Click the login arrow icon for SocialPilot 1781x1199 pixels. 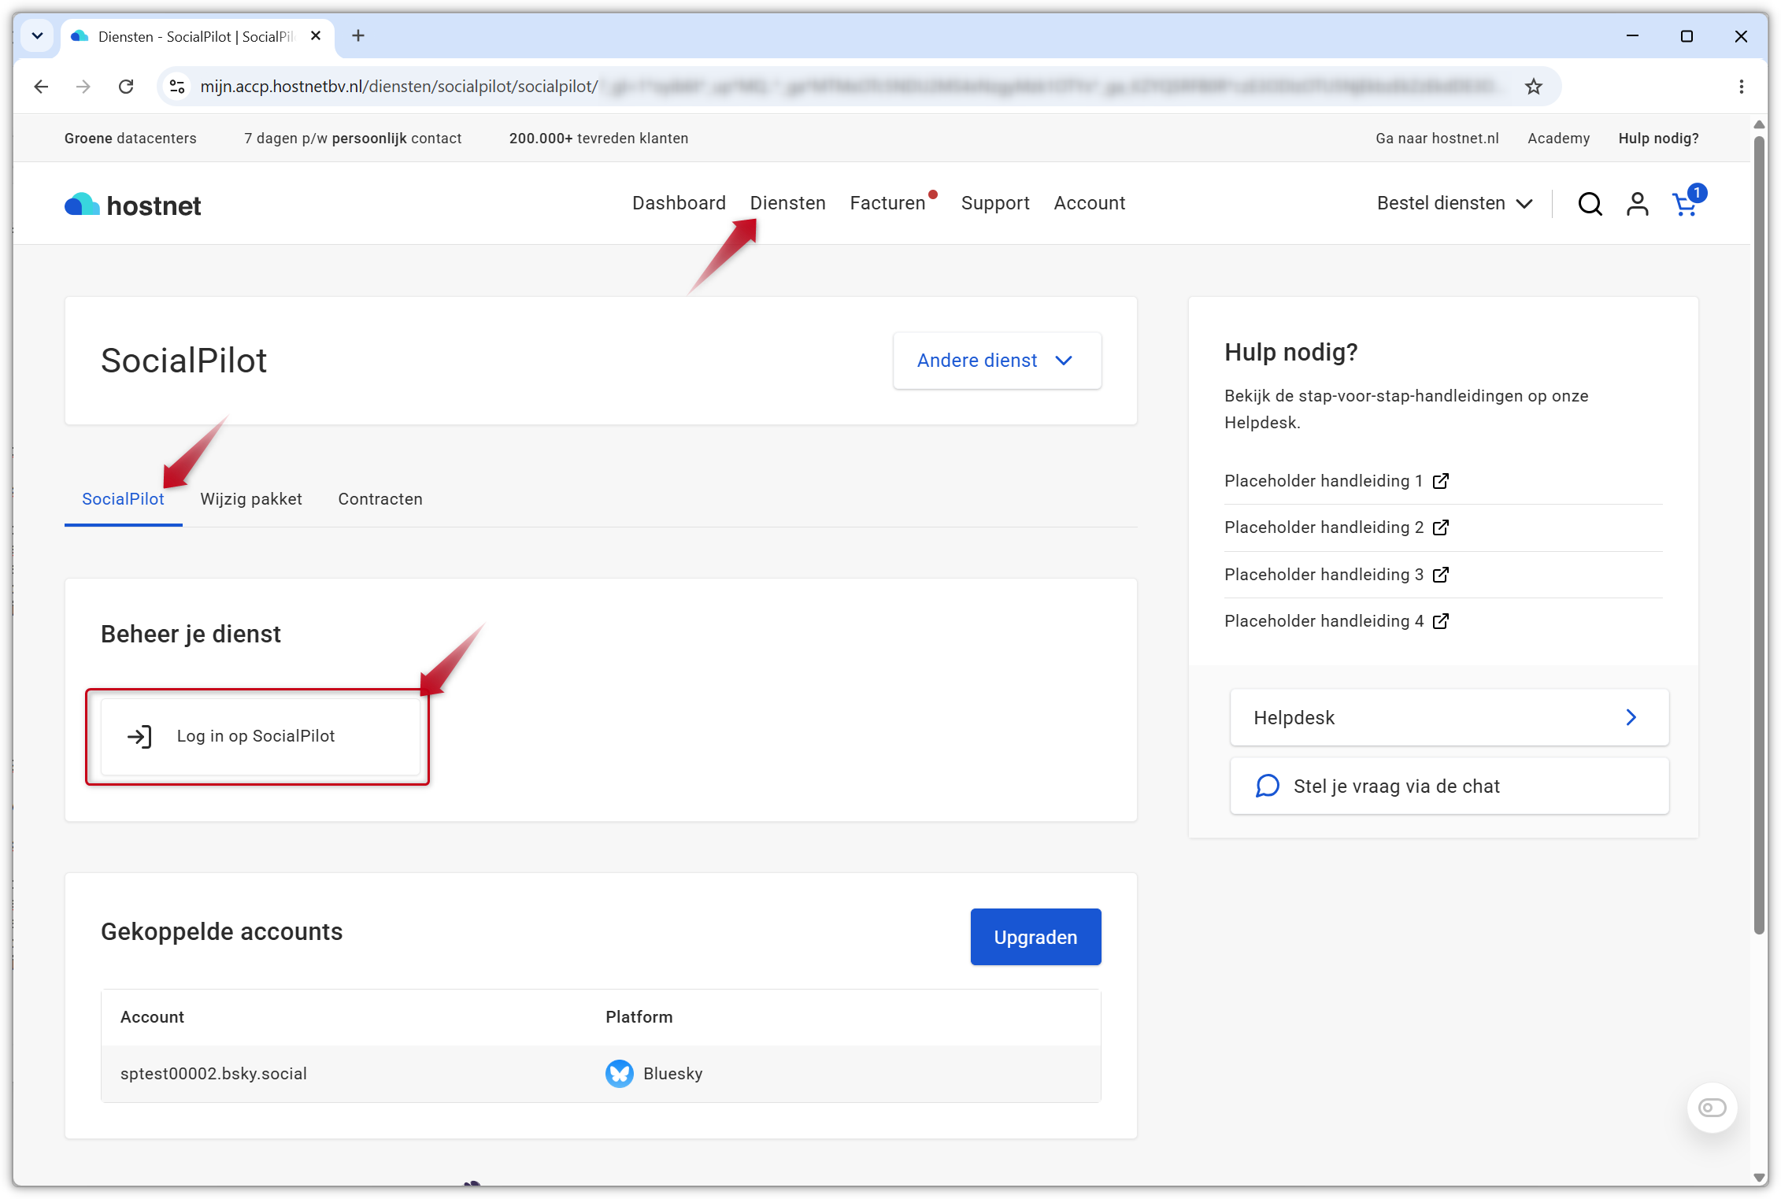click(x=139, y=736)
